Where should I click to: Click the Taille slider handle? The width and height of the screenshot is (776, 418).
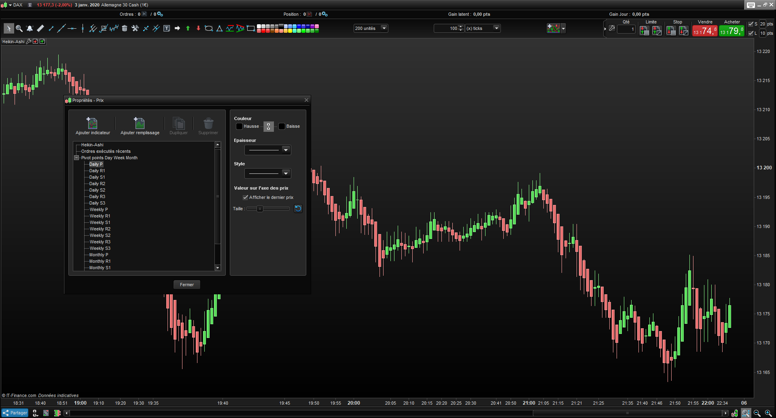tap(260, 209)
